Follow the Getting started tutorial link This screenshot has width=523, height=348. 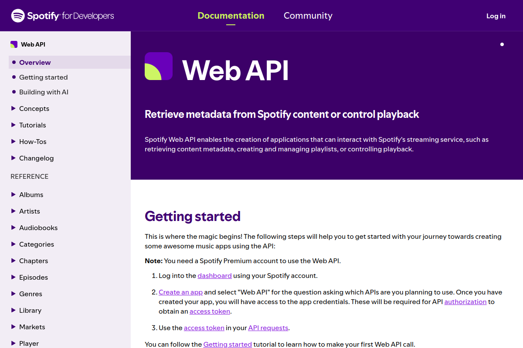(x=228, y=344)
